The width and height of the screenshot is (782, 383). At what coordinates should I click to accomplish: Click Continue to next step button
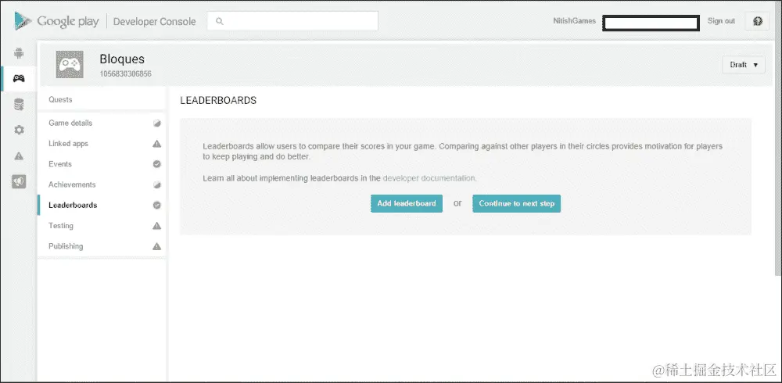[x=517, y=203]
